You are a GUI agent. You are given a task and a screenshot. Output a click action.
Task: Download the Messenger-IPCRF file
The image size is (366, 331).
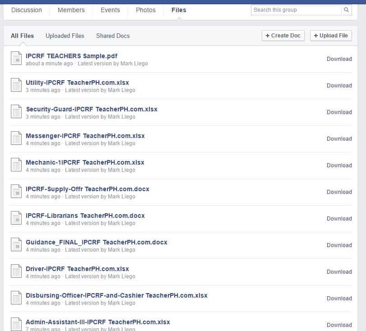(339, 138)
